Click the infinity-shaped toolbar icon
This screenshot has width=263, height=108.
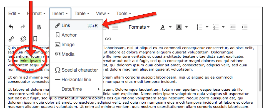[108, 39]
